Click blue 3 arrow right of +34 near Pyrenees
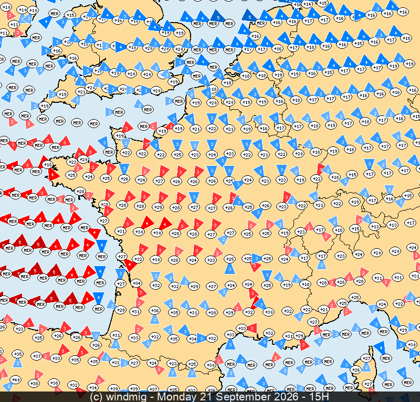This screenshot has width=420, height=402. click(x=202, y=338)
